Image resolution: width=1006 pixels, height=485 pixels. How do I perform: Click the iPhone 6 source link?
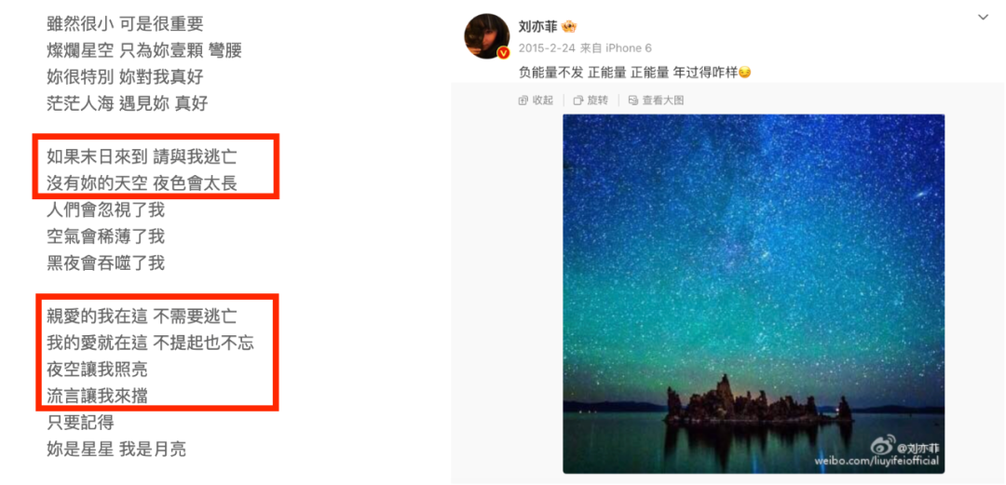[x=631, y=48]
